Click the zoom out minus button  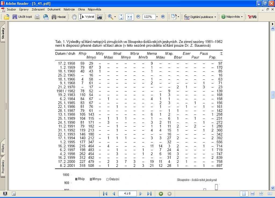pos(138,17)
